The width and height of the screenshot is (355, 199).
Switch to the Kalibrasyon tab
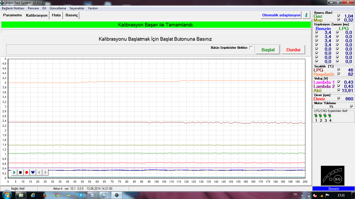37,15
